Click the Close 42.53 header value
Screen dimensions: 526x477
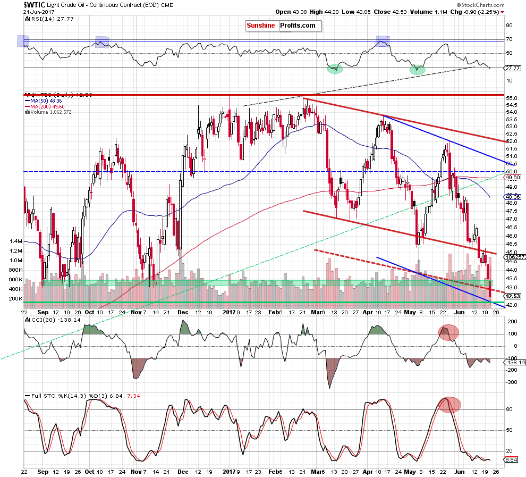390,12
